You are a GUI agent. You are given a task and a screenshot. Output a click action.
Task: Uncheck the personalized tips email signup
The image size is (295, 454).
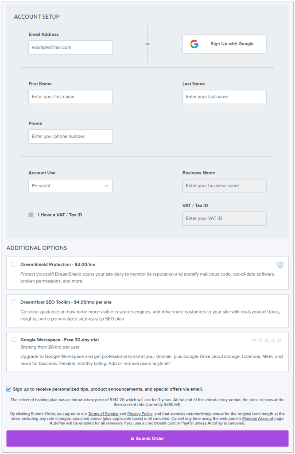coord(9,389)
